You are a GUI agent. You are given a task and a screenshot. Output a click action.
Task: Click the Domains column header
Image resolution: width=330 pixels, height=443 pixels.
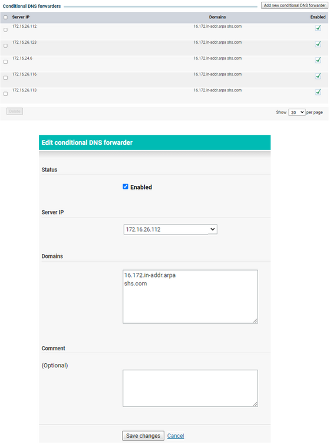[x=217, y=17]
